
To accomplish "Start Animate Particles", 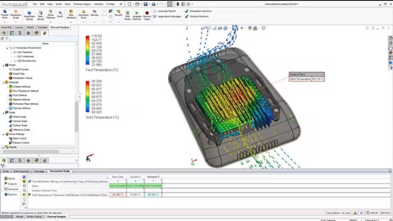I will click(137, 16).
